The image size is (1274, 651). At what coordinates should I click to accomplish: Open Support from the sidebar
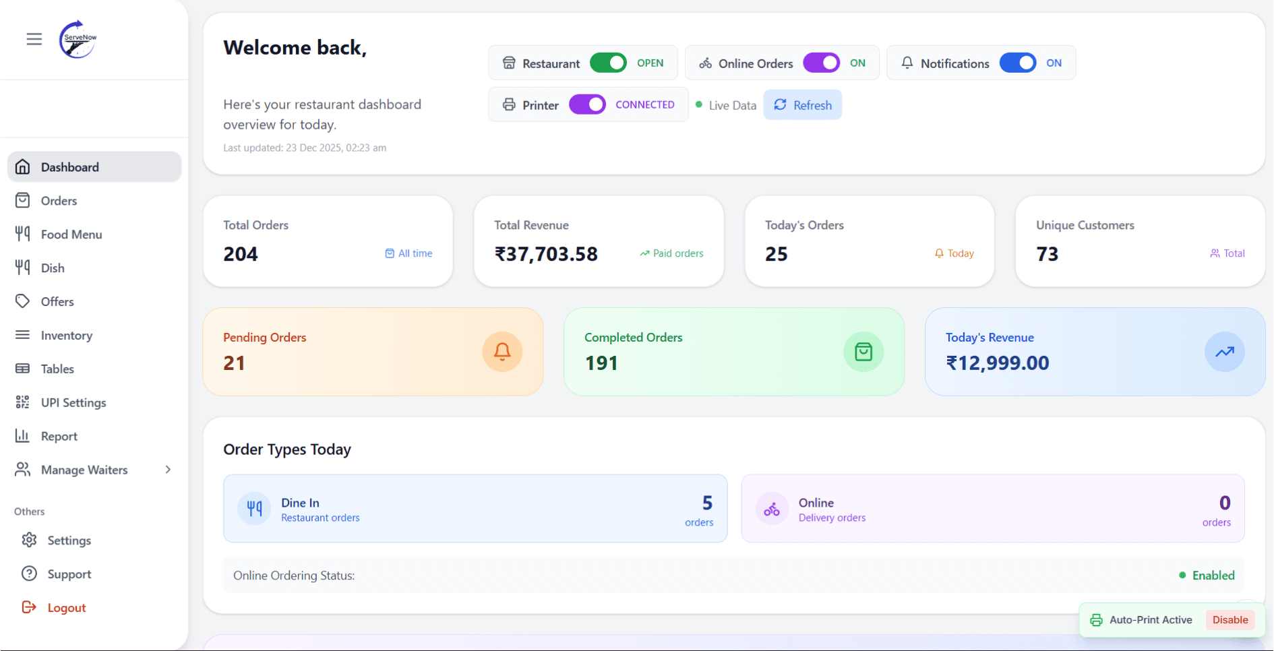[x=69, y=573]
